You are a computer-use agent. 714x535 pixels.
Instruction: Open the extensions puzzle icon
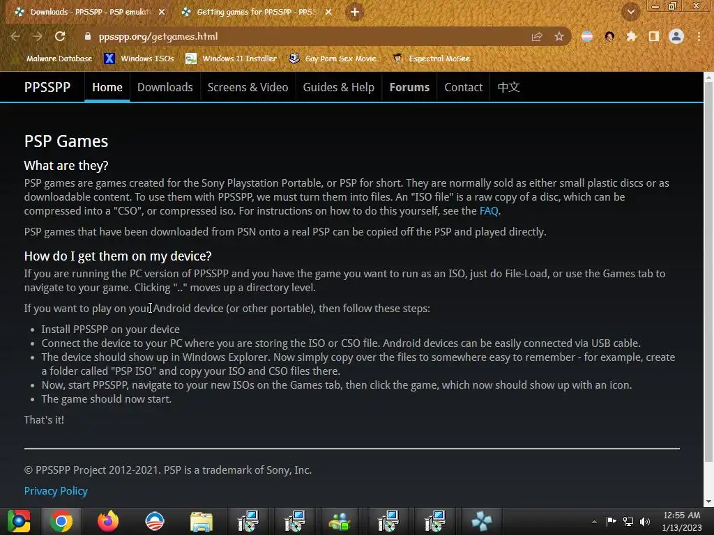631,36
